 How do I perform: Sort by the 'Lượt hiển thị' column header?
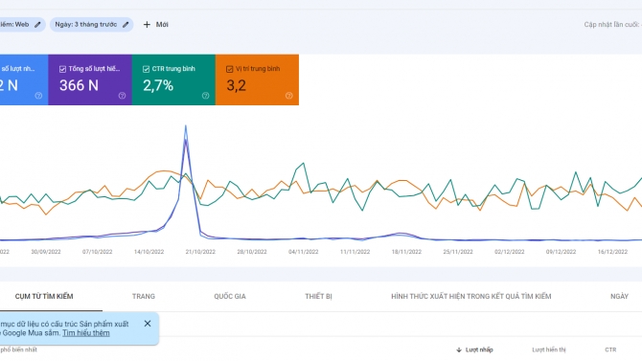[x=549, y=350]
